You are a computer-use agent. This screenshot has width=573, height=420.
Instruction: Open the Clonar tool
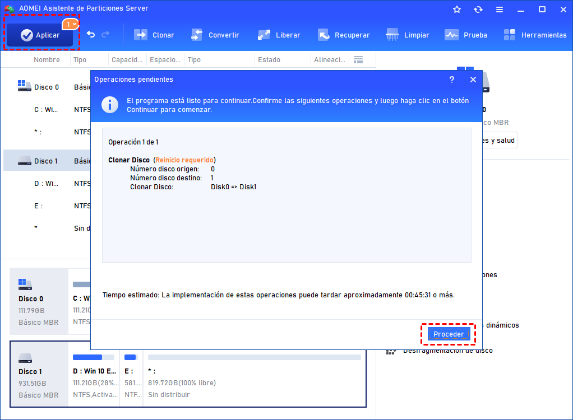point(154,35)
